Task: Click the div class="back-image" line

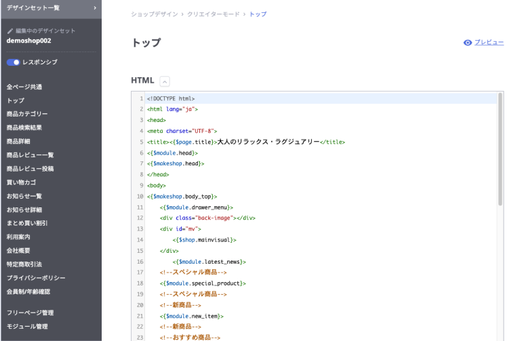Action: tap(207, 218)
